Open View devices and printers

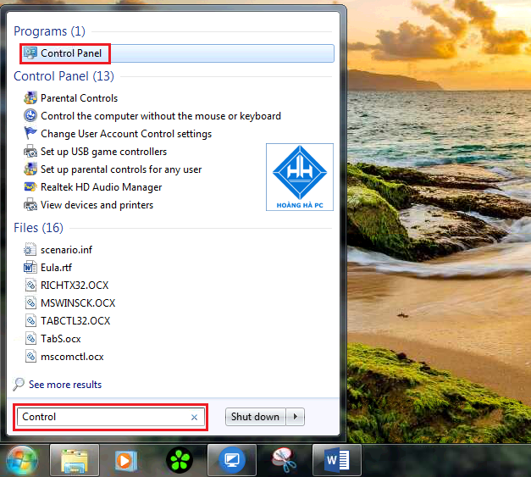click(x=97, y=205)
